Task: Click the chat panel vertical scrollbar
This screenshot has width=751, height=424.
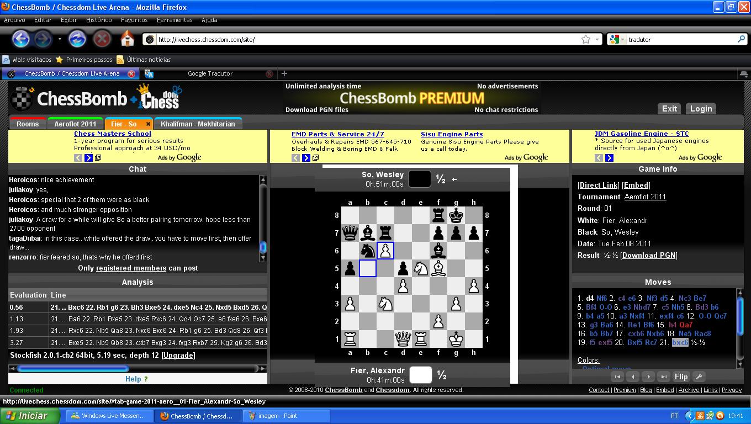Action: (x=263, y=219)
